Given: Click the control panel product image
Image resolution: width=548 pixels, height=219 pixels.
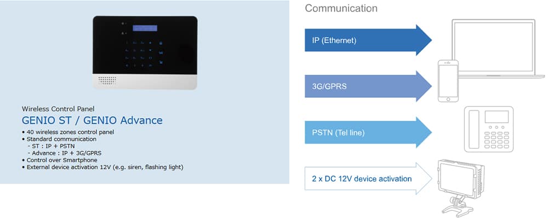Looking at the screenshot, I should click(145, 52).
